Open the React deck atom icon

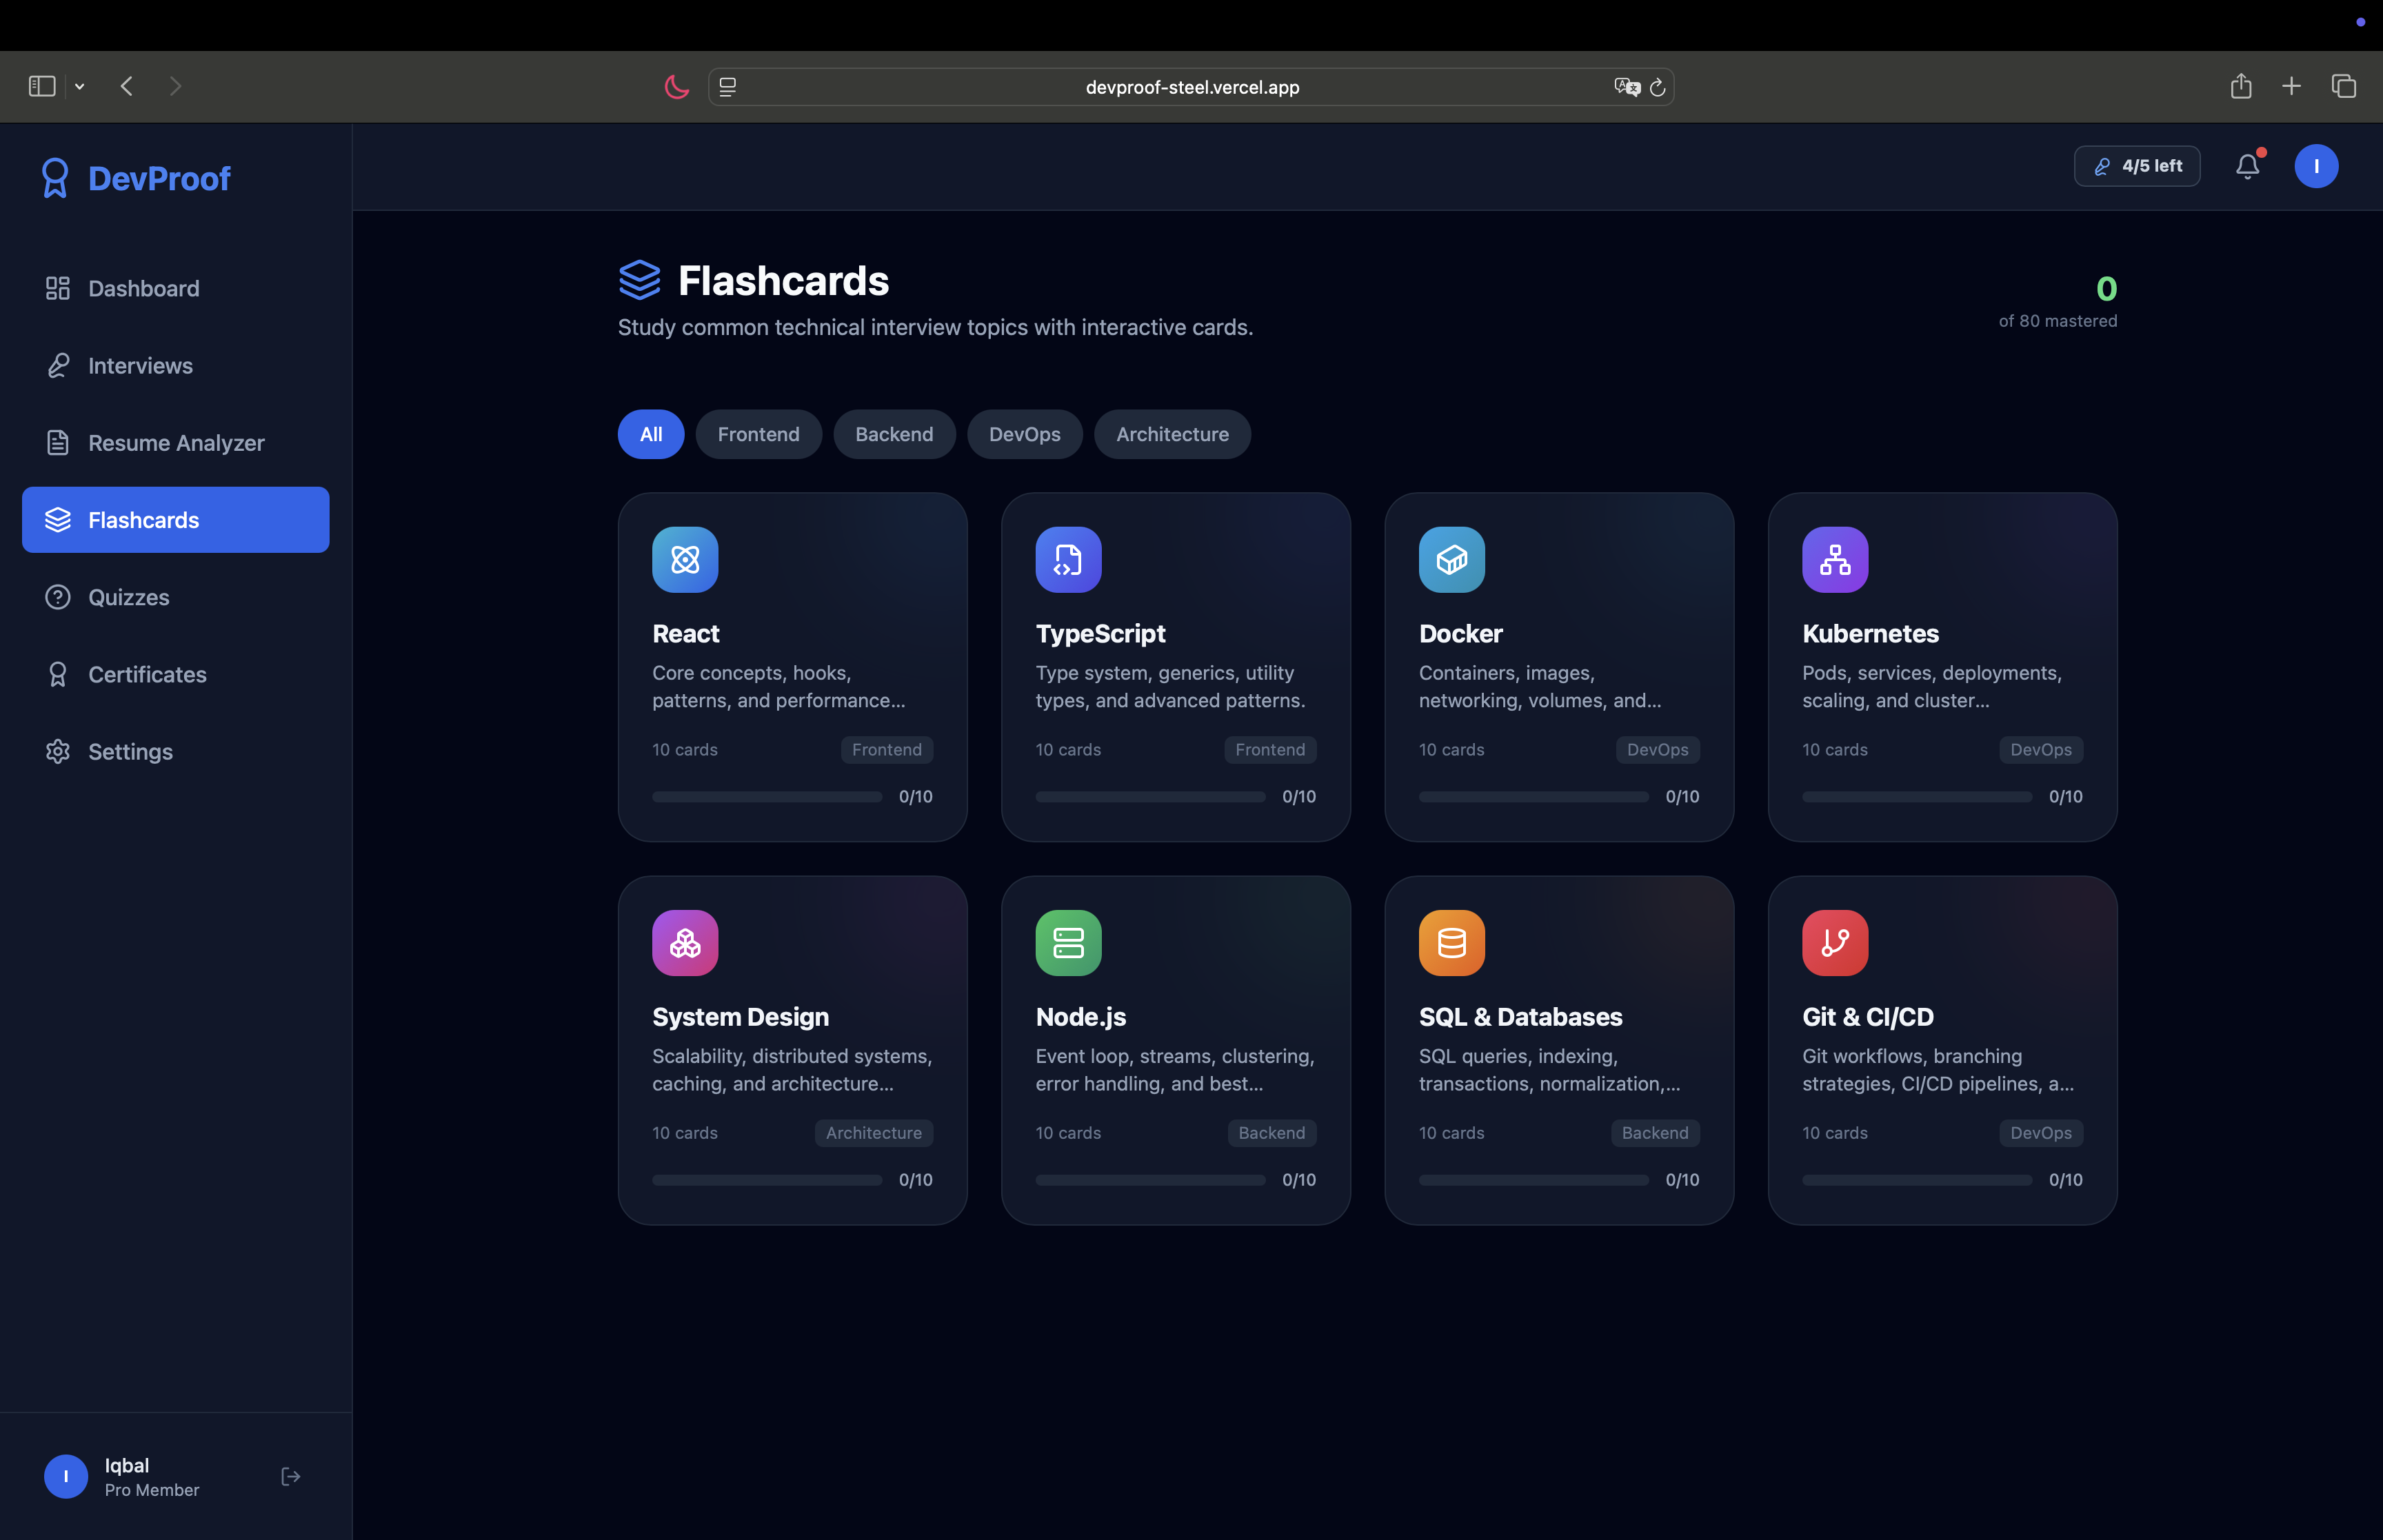[x=685, y=560]
